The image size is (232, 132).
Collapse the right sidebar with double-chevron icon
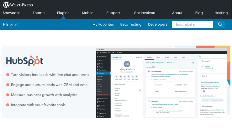(200, 56)
